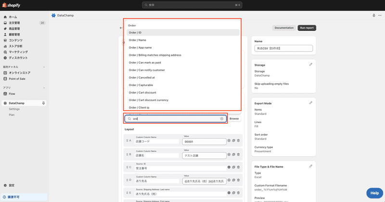The width and height of the screenshot is (385, 202).
Task: Duplicate row B 店舗名
Action: point(234,155)
